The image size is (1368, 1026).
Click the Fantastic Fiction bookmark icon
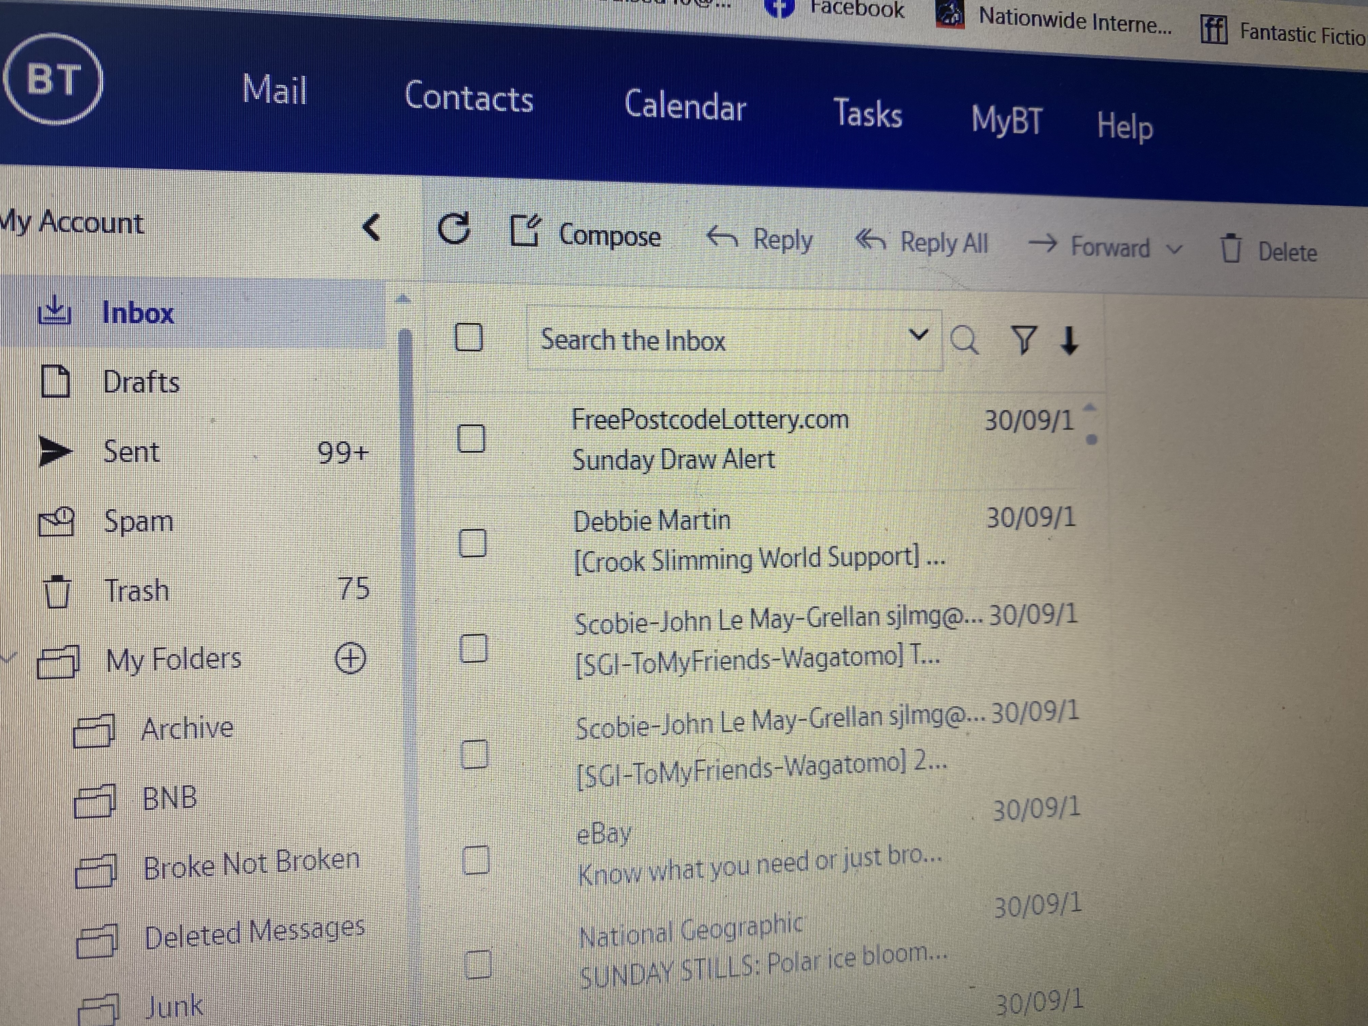click(x=1214, y=29)
